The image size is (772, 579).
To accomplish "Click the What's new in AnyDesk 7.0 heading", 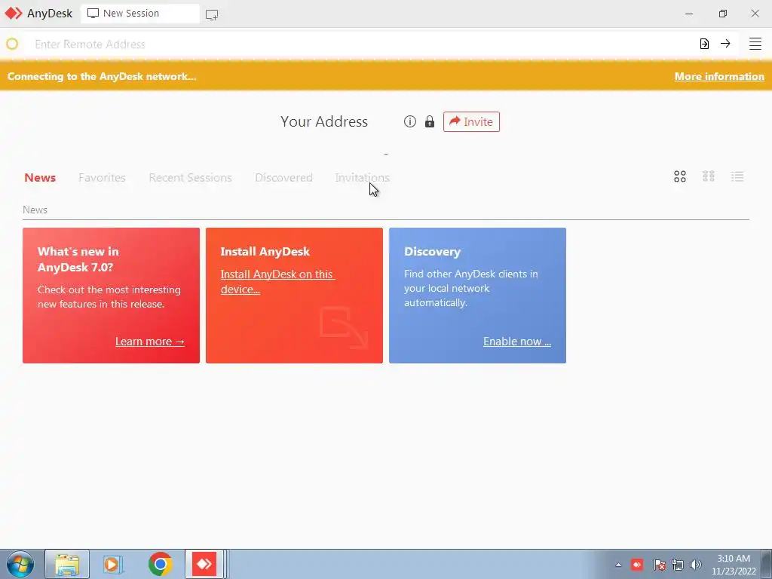I will (x=78, y=259).
